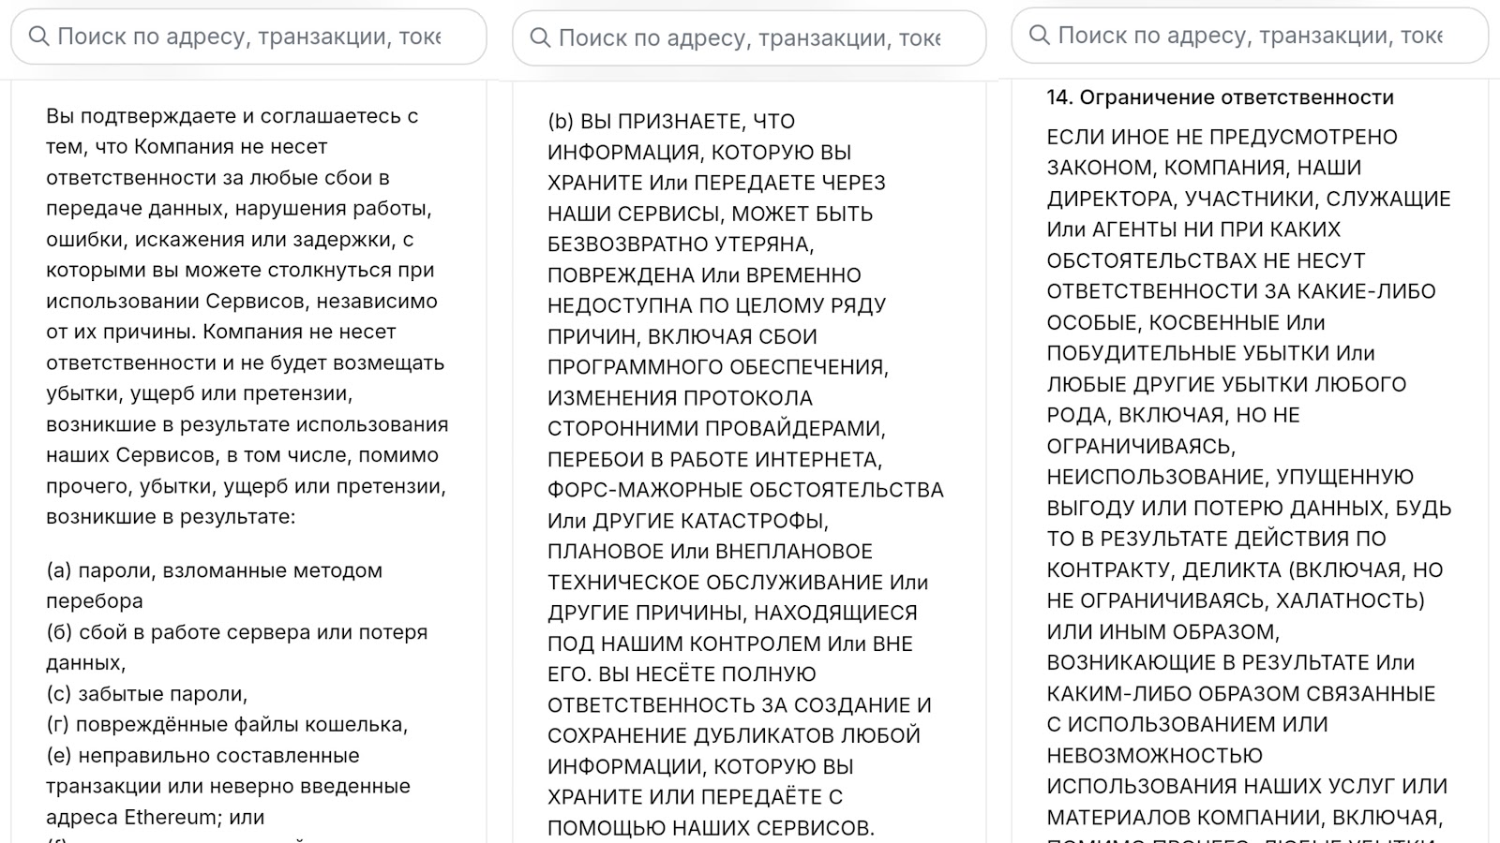Click the list item "(а) пароли, взломанные методом перебора"
This screenshot has width=1500, height=843.
(214, 570)
